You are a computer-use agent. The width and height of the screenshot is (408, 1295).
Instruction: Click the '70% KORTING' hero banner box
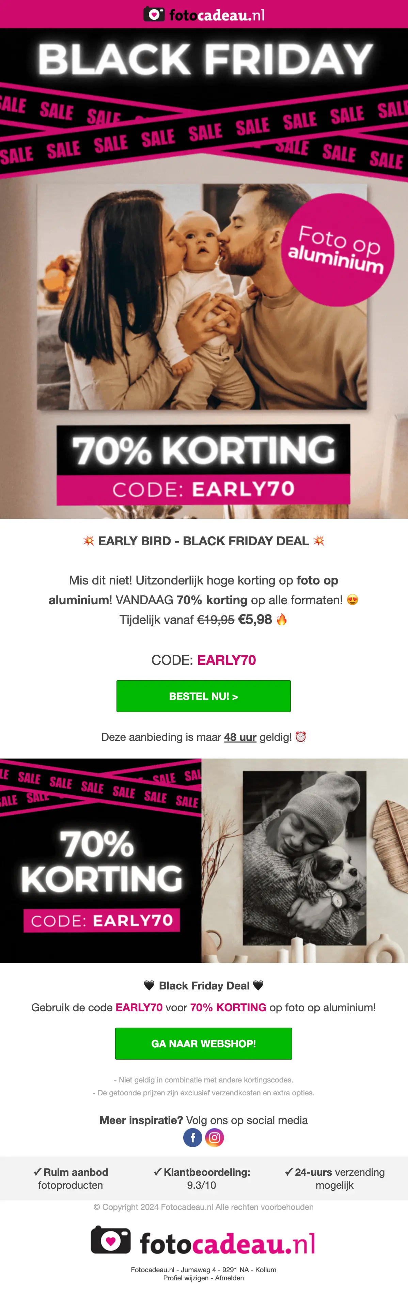coord(204,465)
